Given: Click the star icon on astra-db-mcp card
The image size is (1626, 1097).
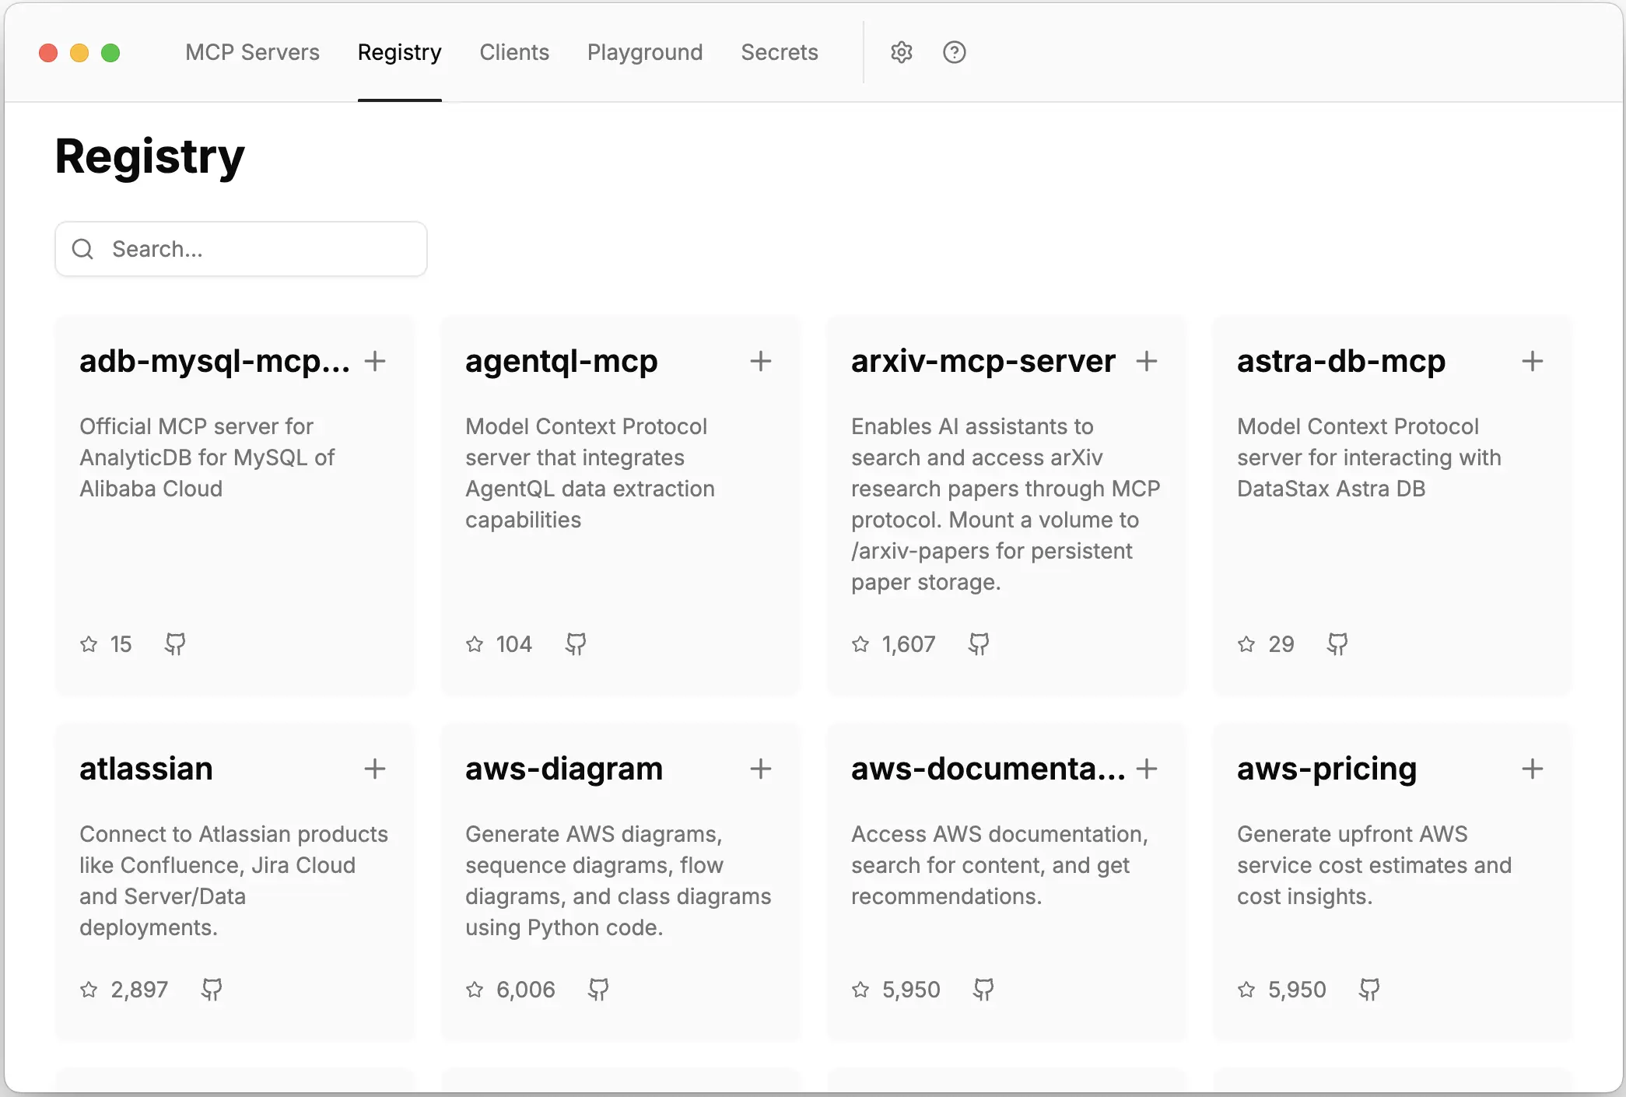Looking at the screenshot, I should (1246, 643).
